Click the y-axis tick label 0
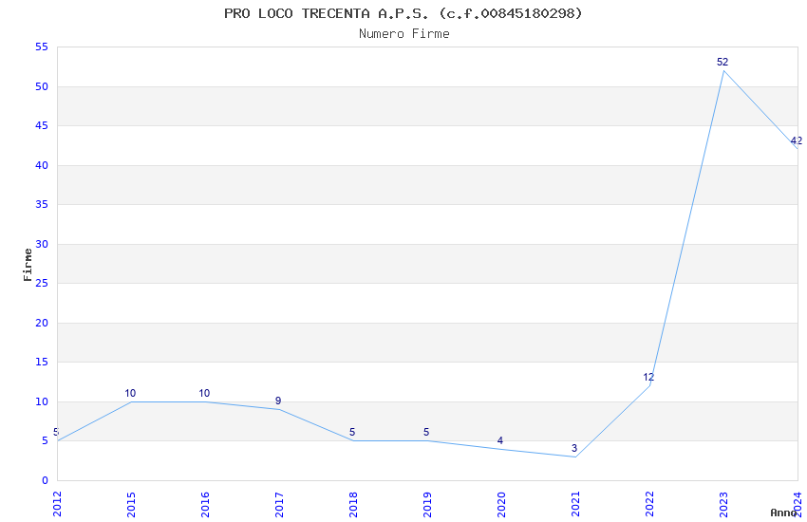Image resolution: width=807 pixels, height=522 pixels. click(45, 480)
